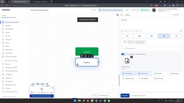The width and height of the screenshot is (184, 103).
Task: Click the variable brackets icon under message field
Action: [126, 31]
